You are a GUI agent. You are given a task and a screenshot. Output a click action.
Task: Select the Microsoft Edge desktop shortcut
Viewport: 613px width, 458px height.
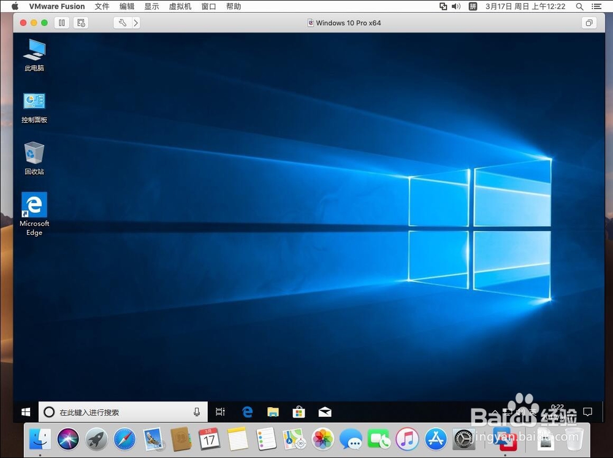[x=34, y=214]
